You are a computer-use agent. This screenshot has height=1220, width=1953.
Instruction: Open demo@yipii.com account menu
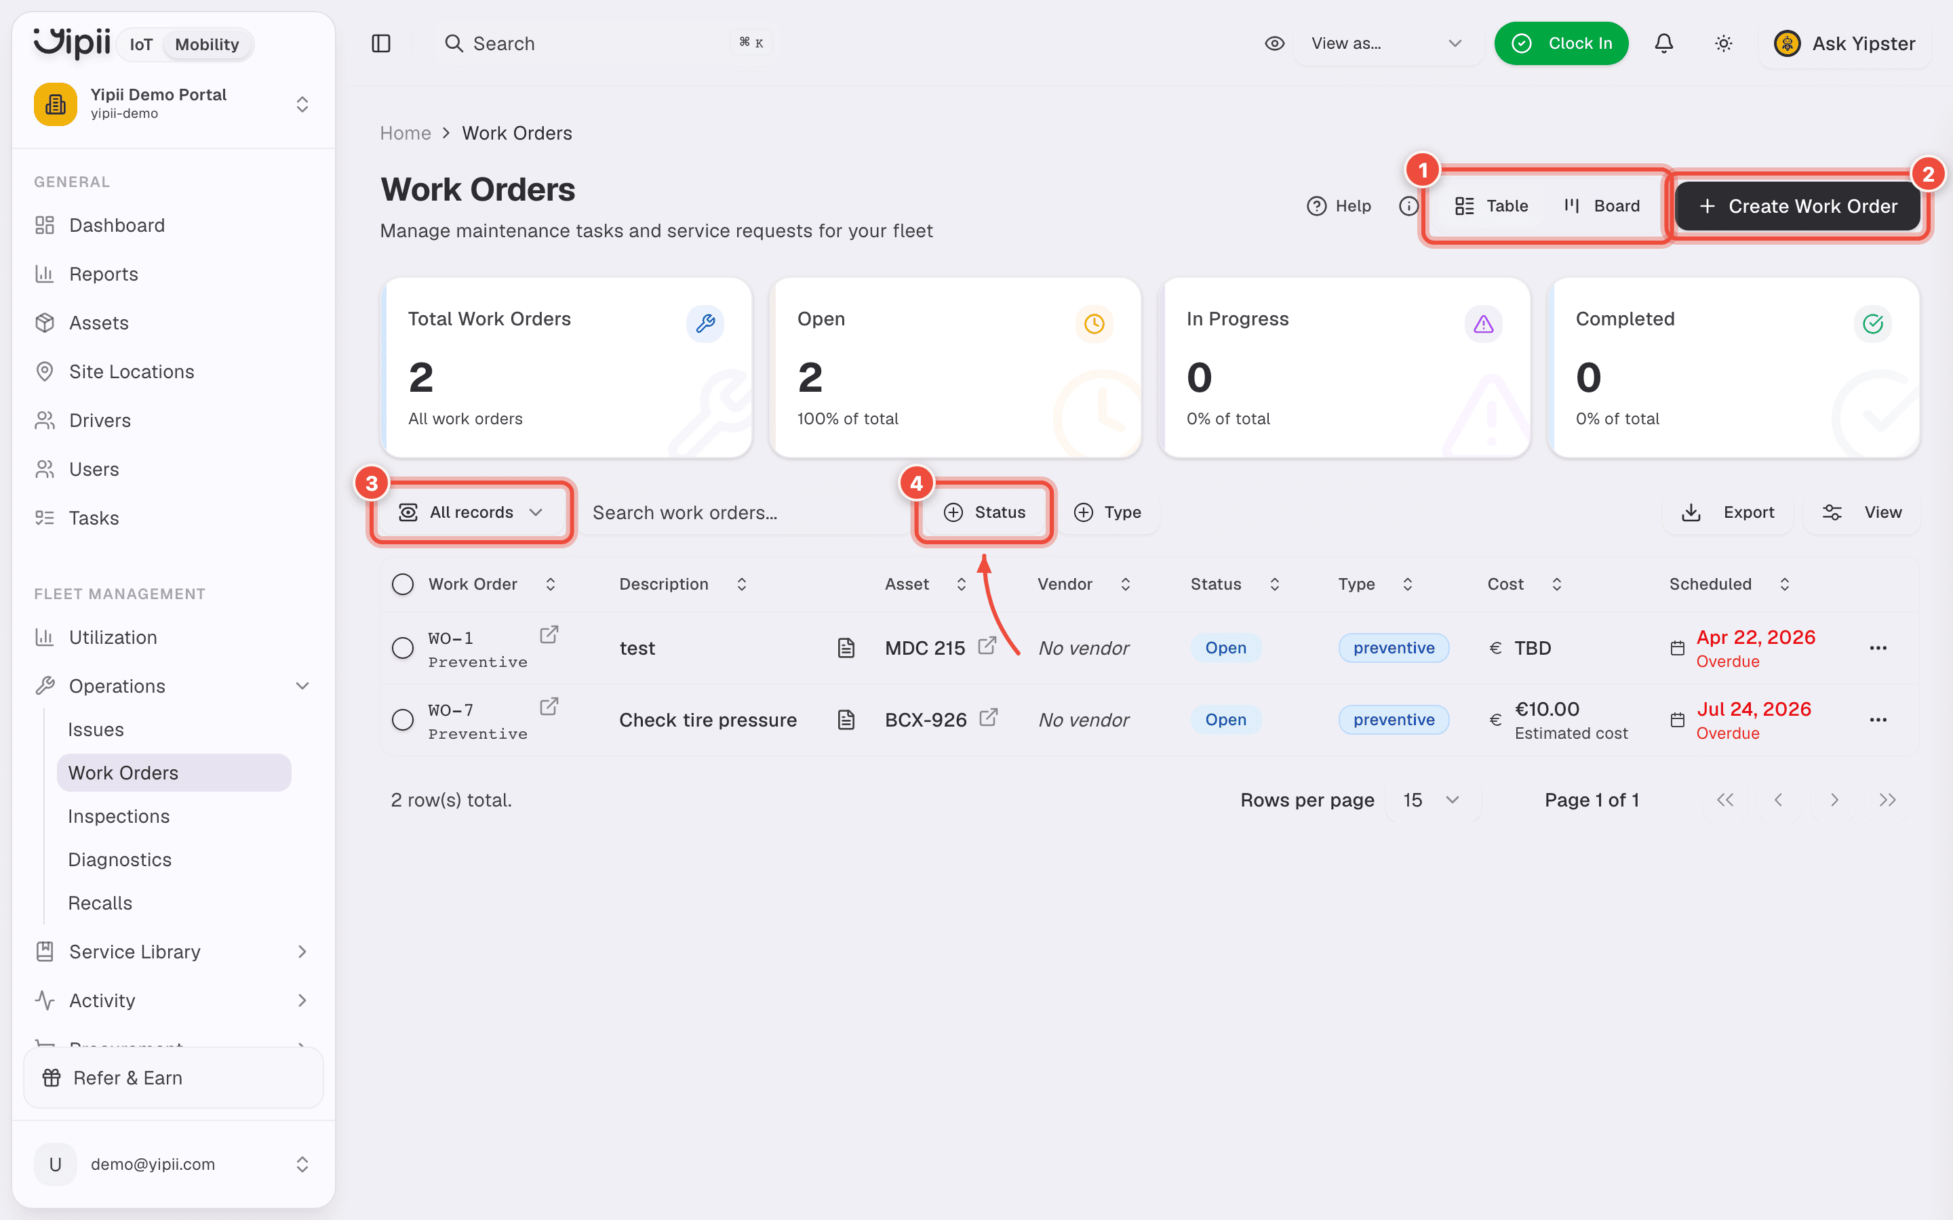[x=174, y=1164]
